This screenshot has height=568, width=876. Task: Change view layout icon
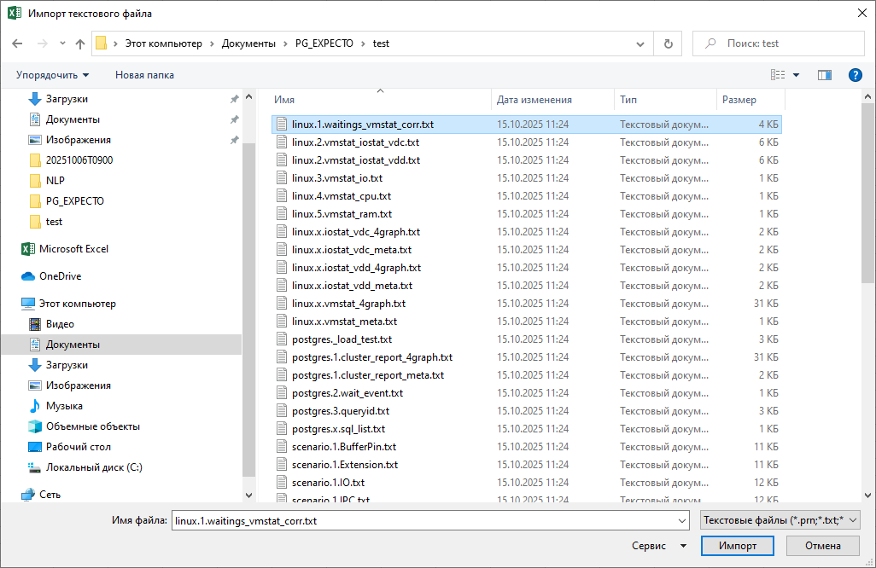point(778,75)
